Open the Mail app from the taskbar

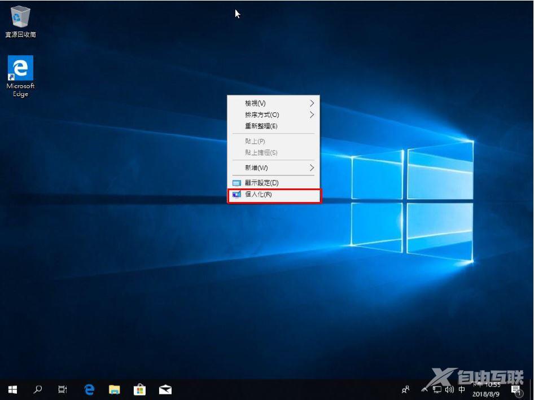[x=165, y=389]
